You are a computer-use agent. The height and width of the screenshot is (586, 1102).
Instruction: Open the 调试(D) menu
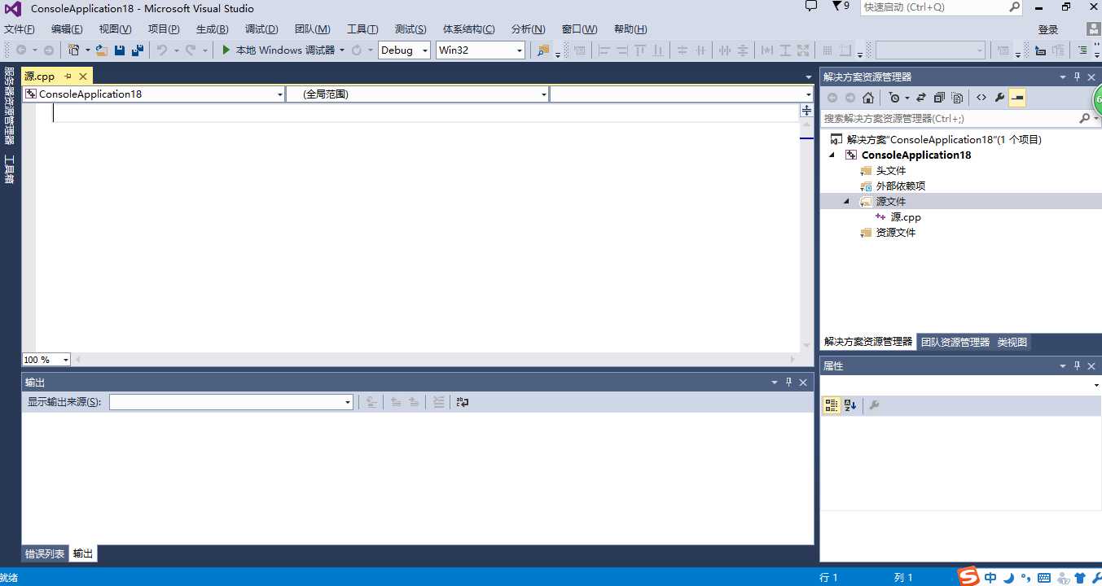(261, 29)
